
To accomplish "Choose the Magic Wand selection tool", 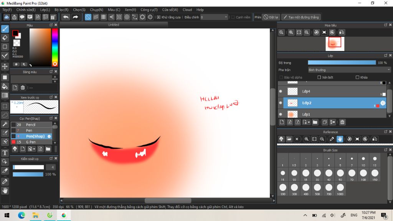I will (x=5, y=124).
